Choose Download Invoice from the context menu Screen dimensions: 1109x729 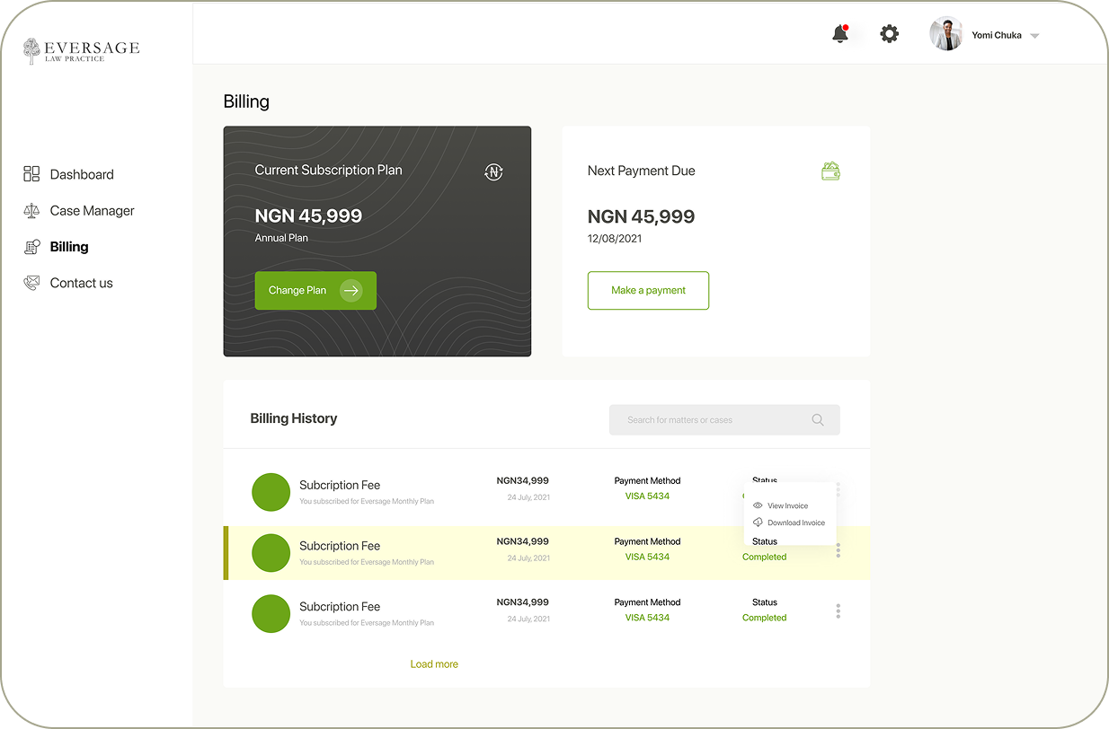793,523
